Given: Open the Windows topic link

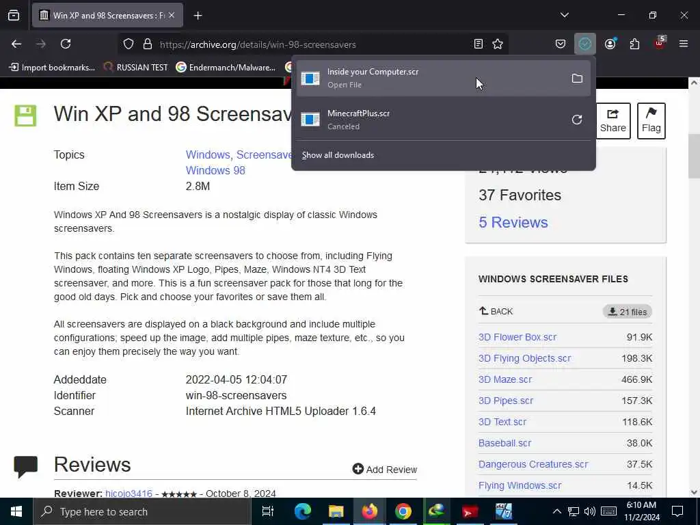Looking at the screenshot, I should pyautogui.click(x=208, y=154).
